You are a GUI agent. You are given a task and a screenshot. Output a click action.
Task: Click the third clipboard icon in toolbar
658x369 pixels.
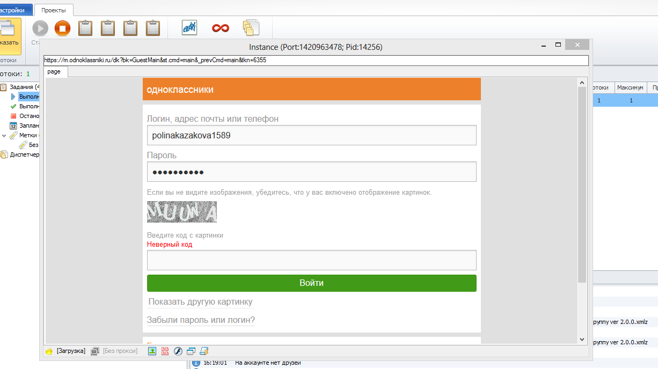[x=130, y=28]
